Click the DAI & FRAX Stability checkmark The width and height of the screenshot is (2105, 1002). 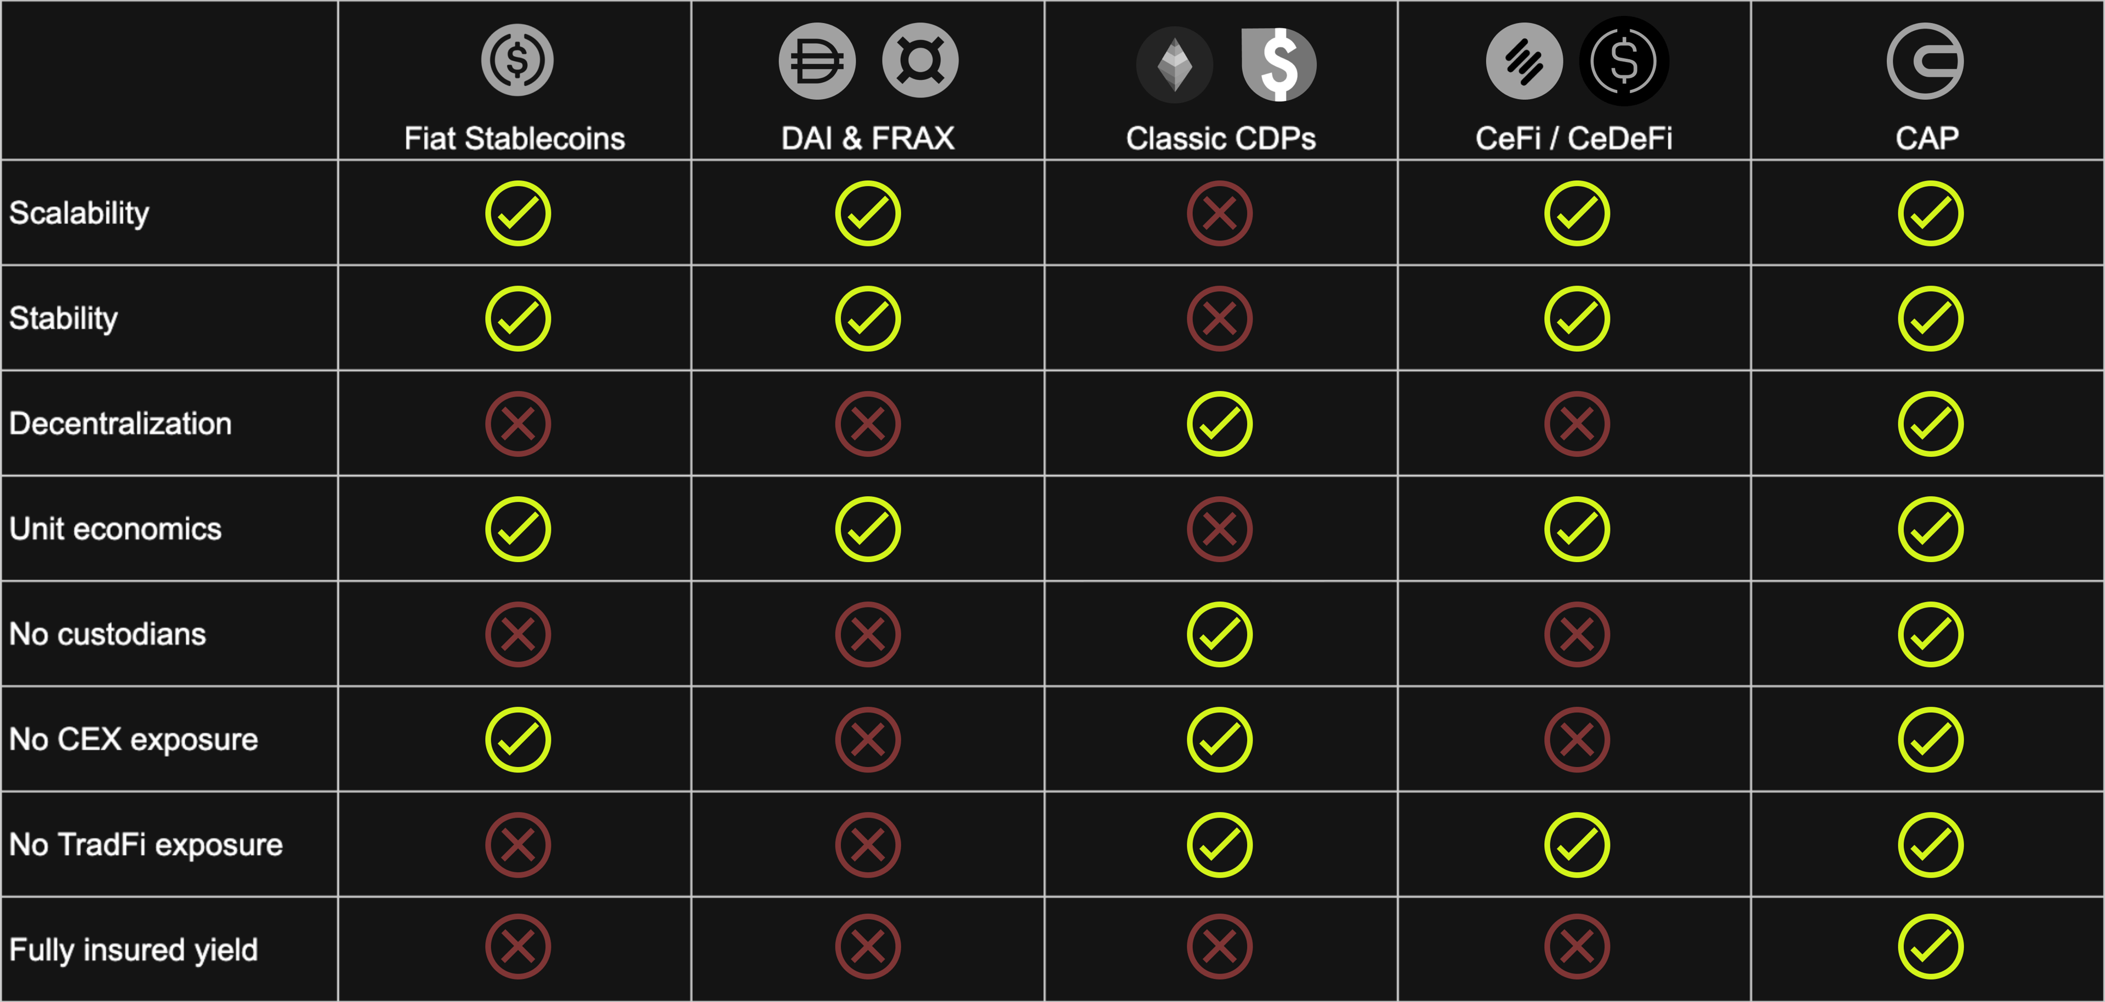868,318
